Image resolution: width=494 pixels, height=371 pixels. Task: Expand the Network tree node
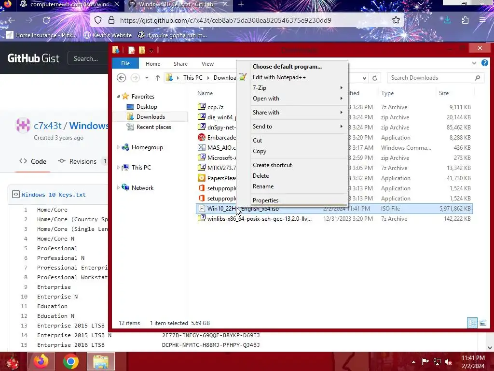point(118,187)
